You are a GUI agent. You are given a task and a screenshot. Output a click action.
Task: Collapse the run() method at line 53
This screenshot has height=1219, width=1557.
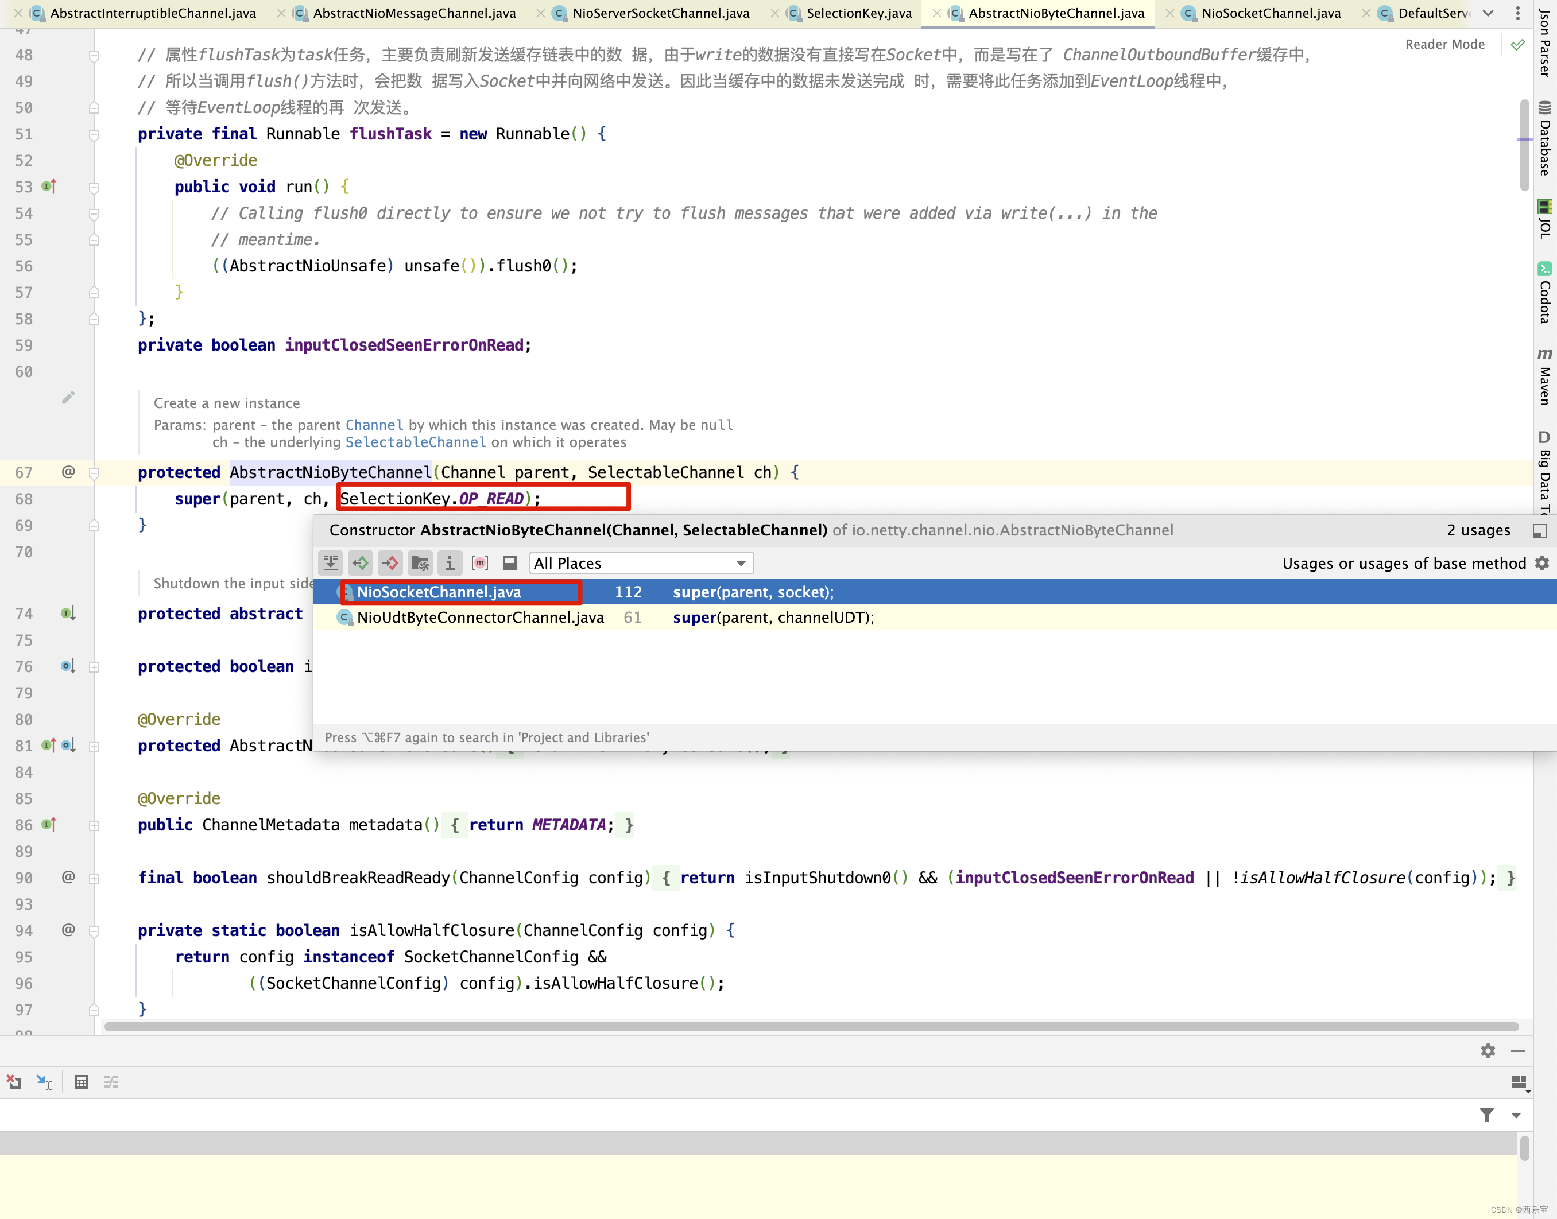(x=94, y=187)
